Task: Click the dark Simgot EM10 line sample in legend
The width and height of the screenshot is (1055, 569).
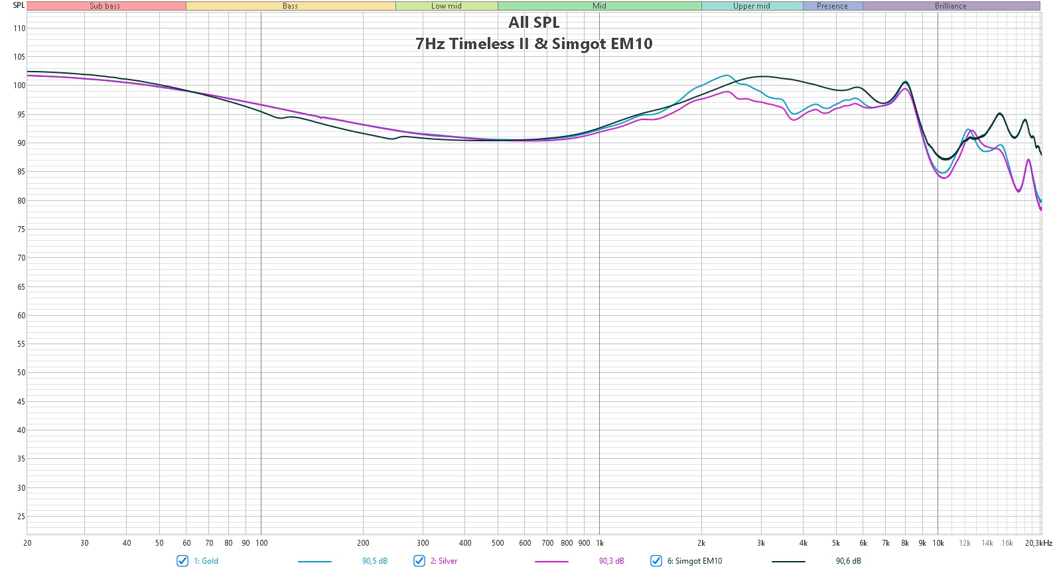Action: click(788, 562)
